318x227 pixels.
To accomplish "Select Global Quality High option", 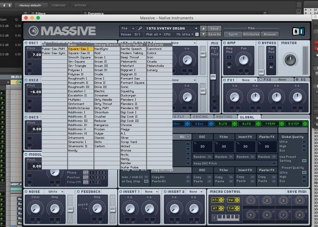I will (304, 146).
